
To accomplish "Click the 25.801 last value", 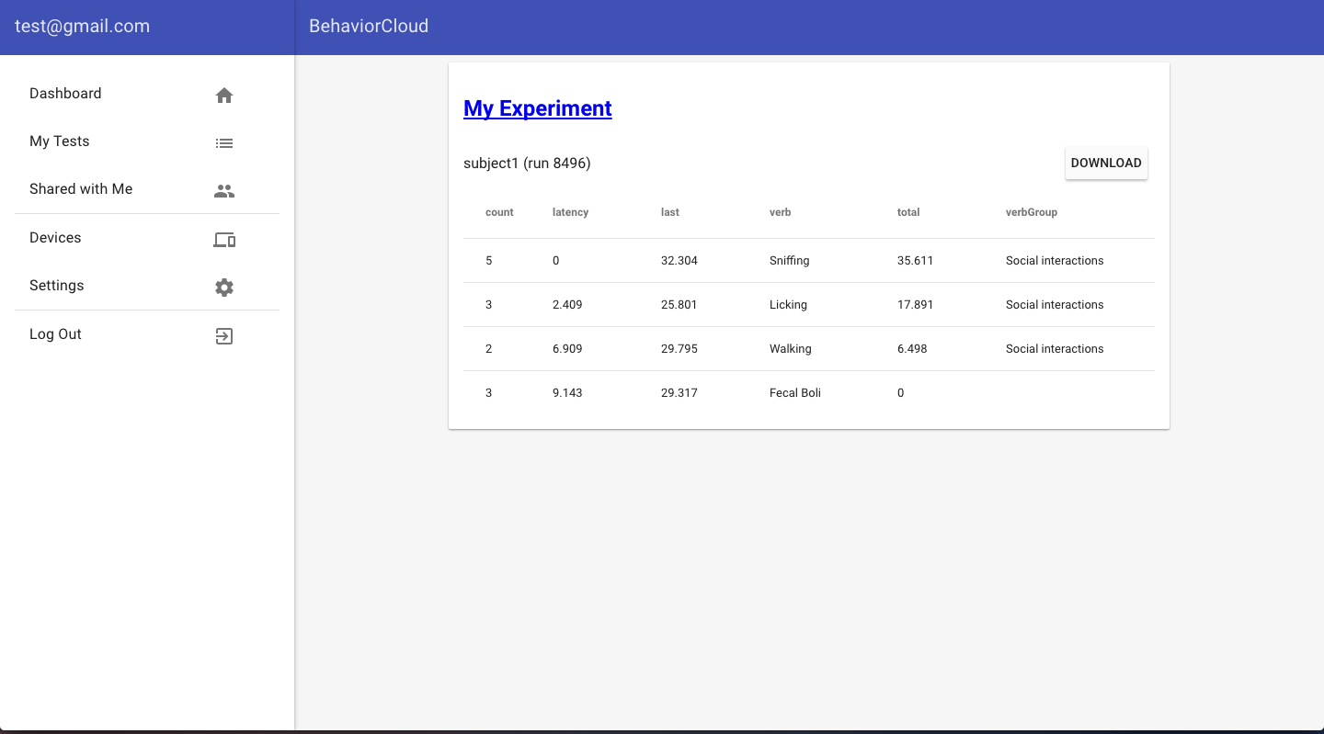I will point(679,305).
